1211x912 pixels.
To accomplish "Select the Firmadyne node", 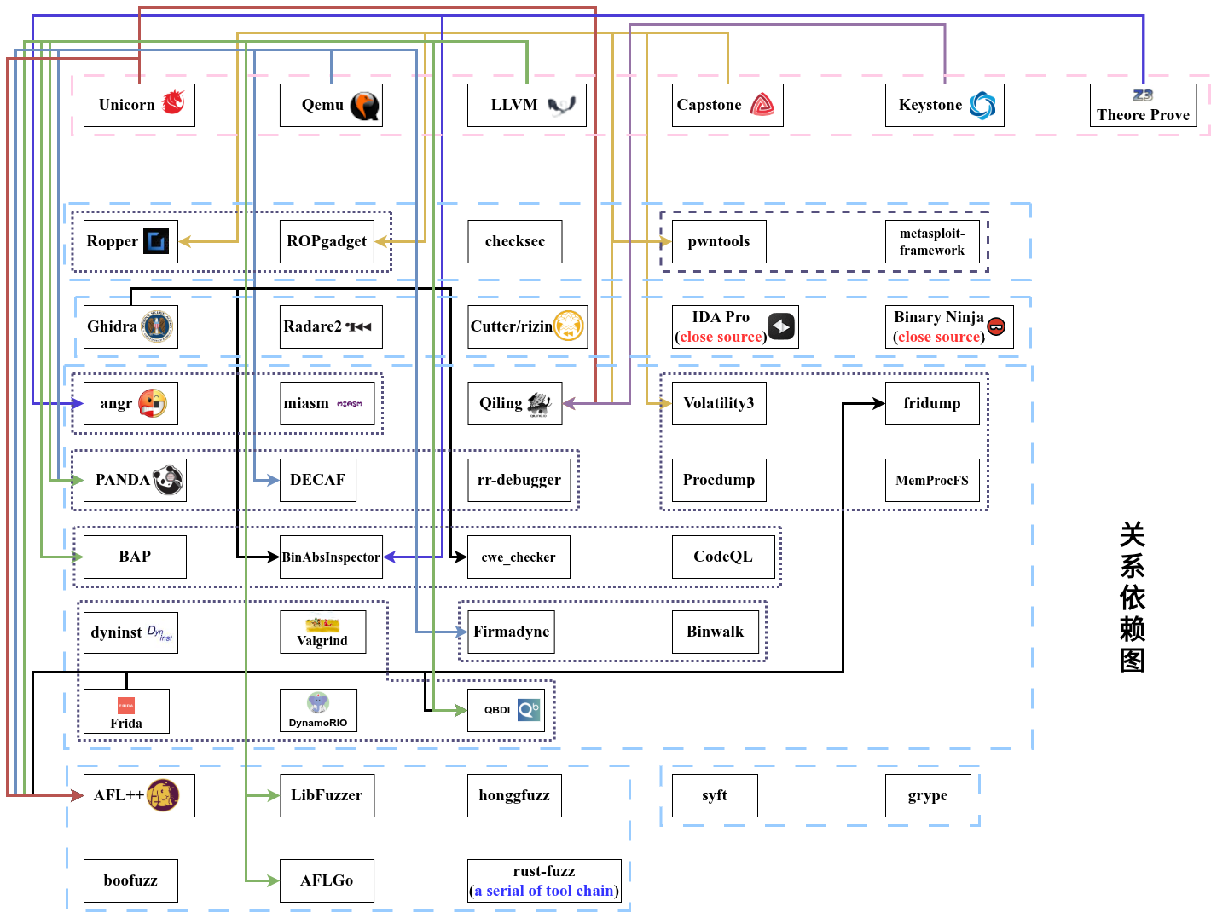I will pyautogui.click(x=511, y=632).
